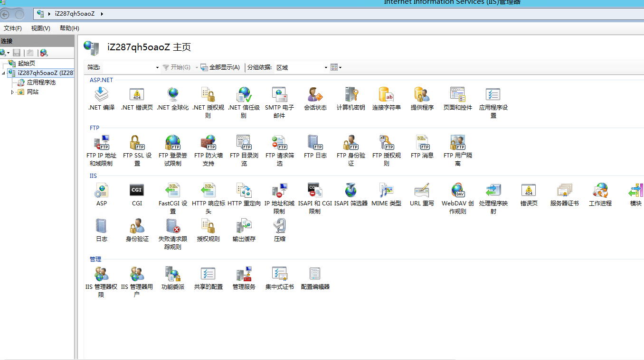Open FTP 防火墙支持
Viewport: 644px width, 360px height.
[x=208, y=150]
